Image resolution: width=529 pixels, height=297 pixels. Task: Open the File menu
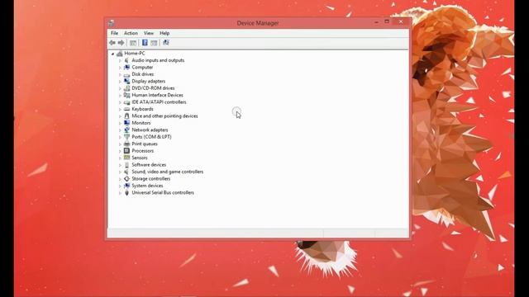[x=114, y=33]
